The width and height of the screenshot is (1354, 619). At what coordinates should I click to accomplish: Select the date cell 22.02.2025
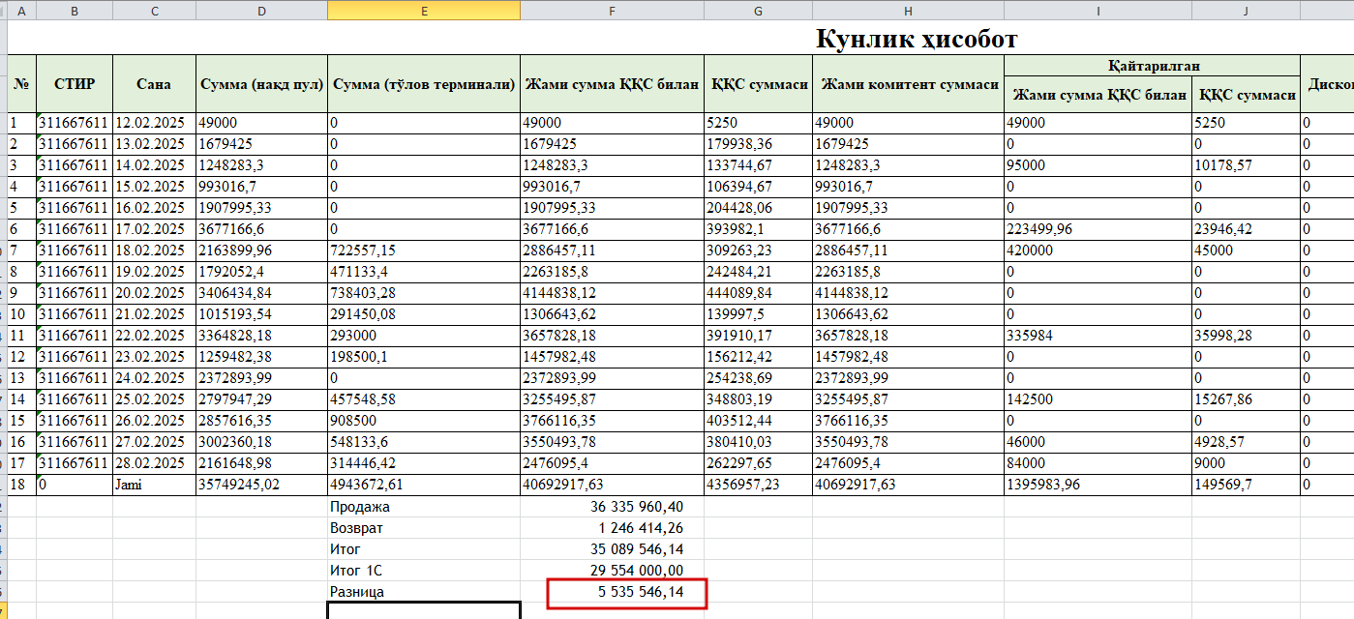154,336
